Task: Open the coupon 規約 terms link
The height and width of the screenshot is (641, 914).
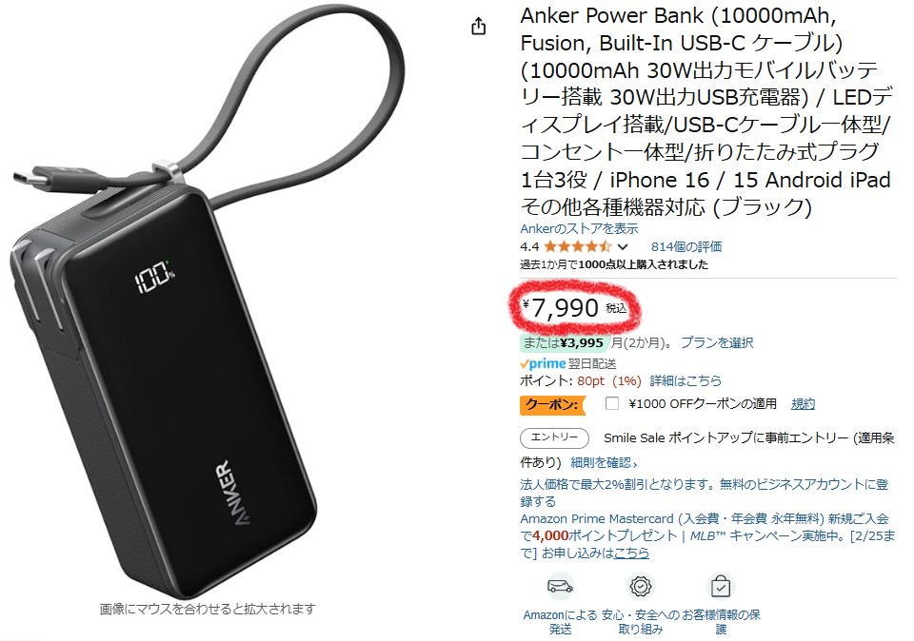Action: pyautogui.click(x=803, y=403)
